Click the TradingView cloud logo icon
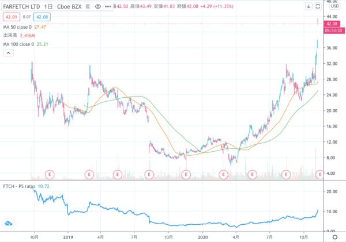 [9, 224]
